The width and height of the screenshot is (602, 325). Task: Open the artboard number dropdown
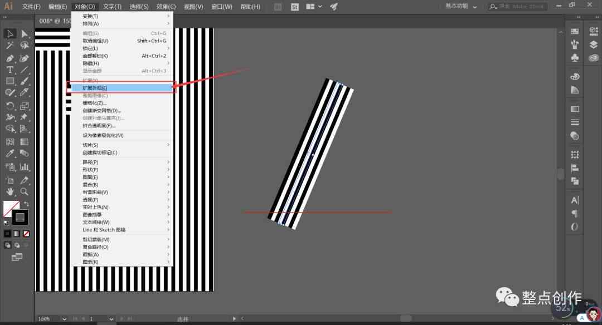(111, 318)
